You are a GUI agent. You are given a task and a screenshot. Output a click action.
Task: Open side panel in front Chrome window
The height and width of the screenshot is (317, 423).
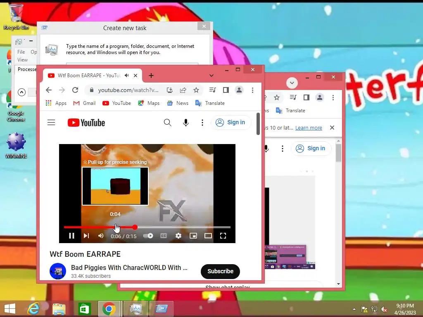click(x=226, y=90)
